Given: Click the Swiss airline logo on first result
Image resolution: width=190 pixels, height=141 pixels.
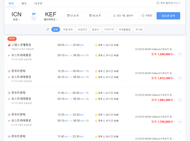Looking at the screenshot, I should pos(9,45).
